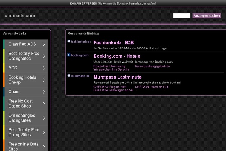Click the Gesponserte Einträge heading
226x151 pixels.
pos(84,34)
